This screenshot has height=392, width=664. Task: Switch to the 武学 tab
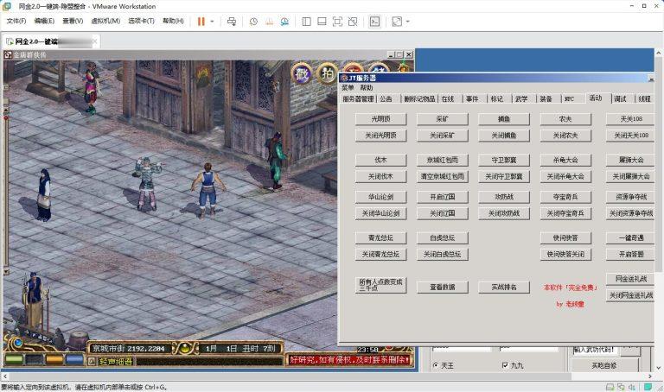[x=521, y=98]
